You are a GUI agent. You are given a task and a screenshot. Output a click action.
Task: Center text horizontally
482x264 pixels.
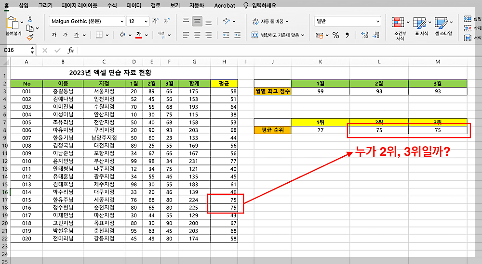(197, 35)
